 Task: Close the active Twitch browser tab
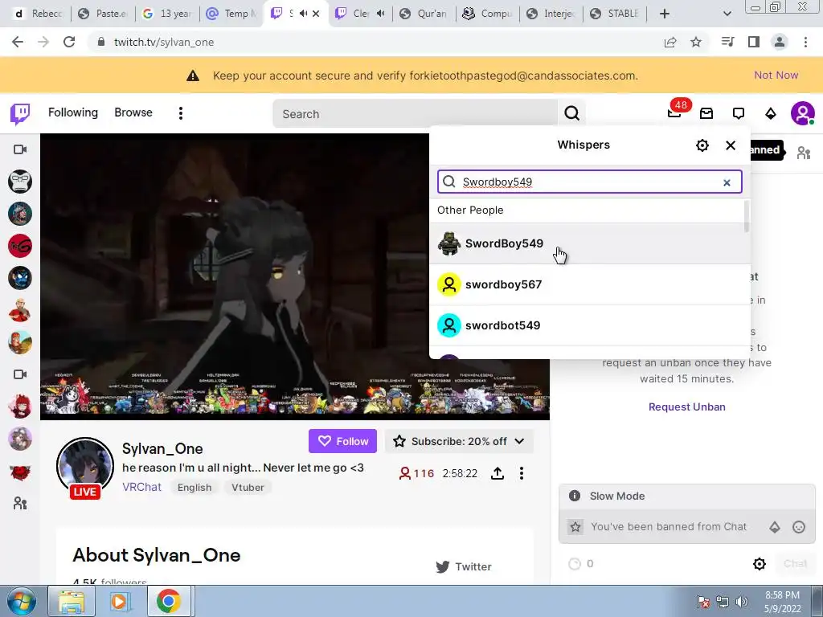(x=316, y=14)
